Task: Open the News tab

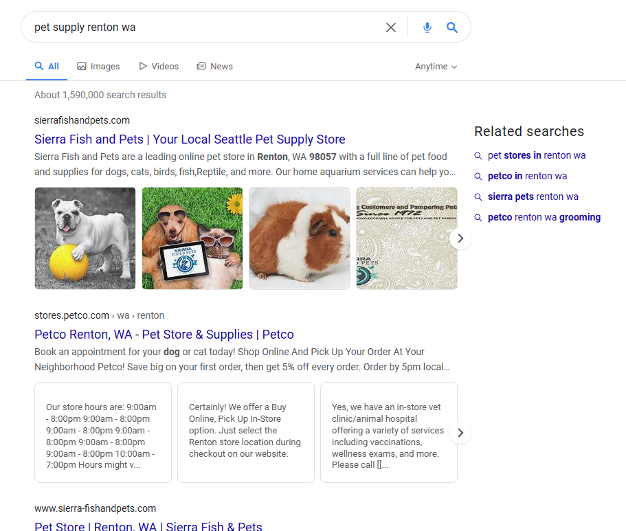Action: click(214, 67)
